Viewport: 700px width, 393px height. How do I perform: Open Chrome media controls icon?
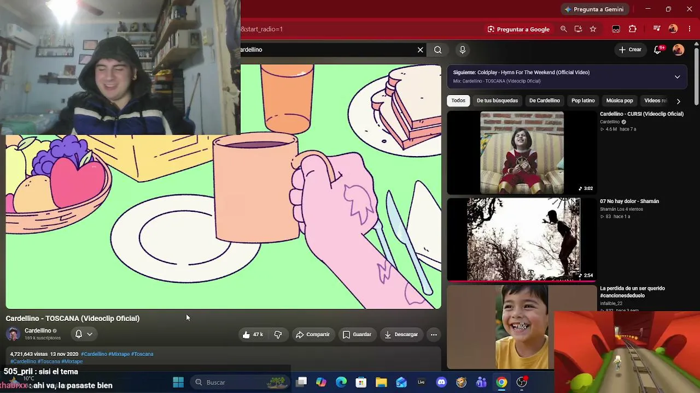click(657, 29)
